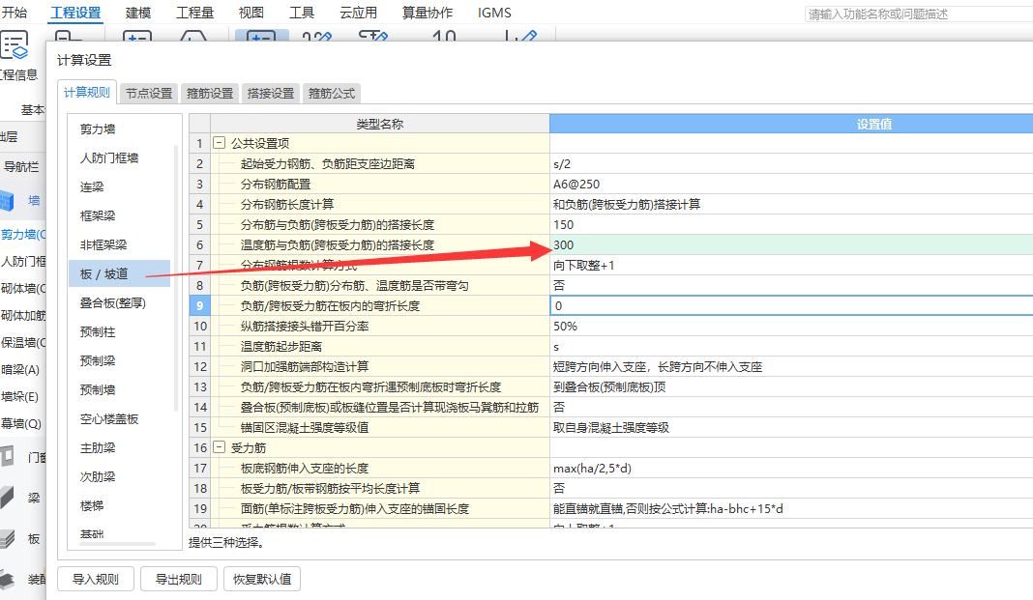Click the 导出规则 button

(x=179, y=580)
